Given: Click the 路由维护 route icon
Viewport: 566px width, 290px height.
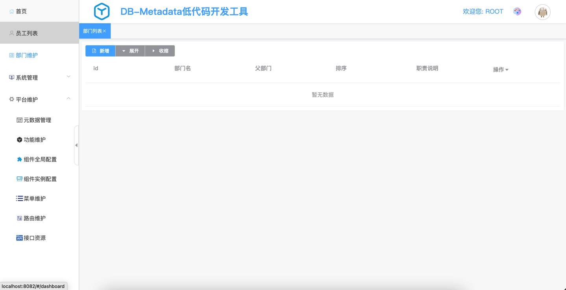Looking at the screenshot, I should tap(19, 218).
